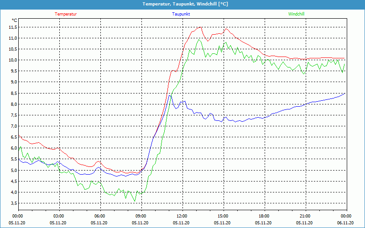This screenshot has height=228, width=365.
Task: Toggle the green Windchill legend label
Action: pyautogui.click(x=296, y=14)
